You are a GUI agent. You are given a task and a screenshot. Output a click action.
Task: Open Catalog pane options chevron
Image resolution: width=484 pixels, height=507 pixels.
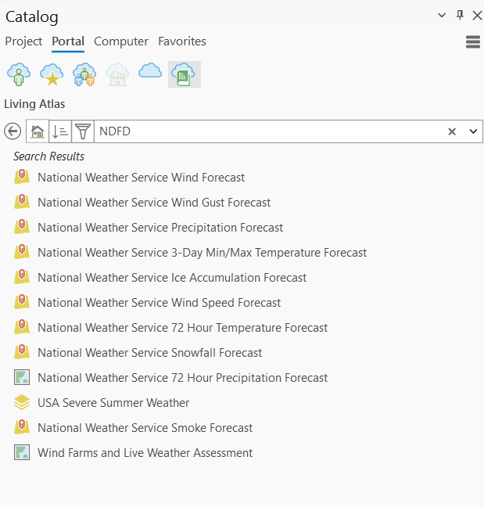[x=442, y=15]
